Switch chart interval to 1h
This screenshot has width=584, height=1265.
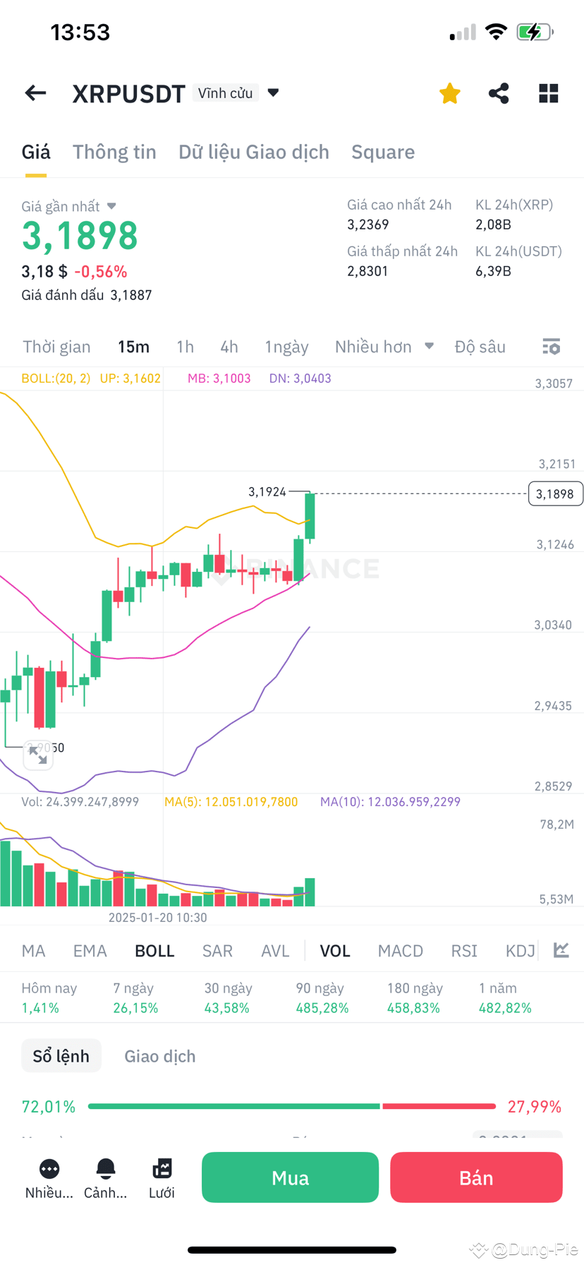click(185, 347)
